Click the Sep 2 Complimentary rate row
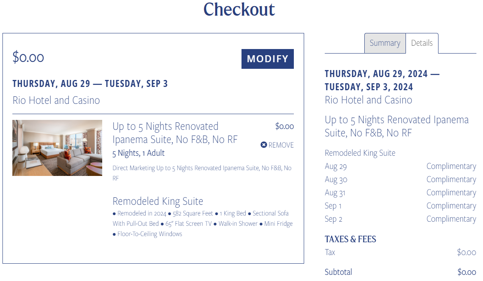The width and height of the screenshot is (483, 281). coord(401,219)
